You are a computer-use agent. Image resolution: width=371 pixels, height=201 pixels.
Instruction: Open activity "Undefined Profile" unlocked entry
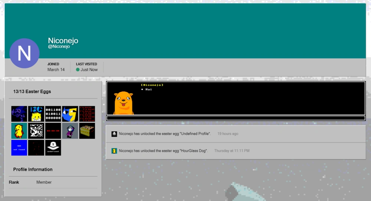point(236,134)
